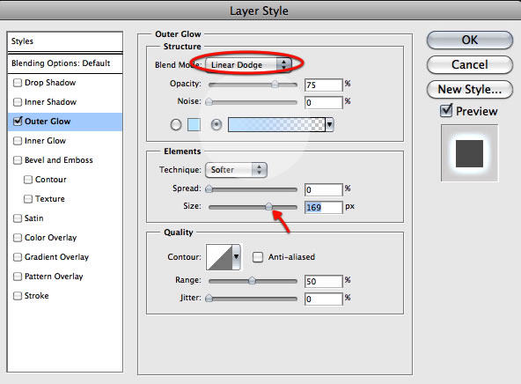Enable the Anti-aliased checkbox
This screenshot has height=384, width=521.
click(x=258, y=257)
